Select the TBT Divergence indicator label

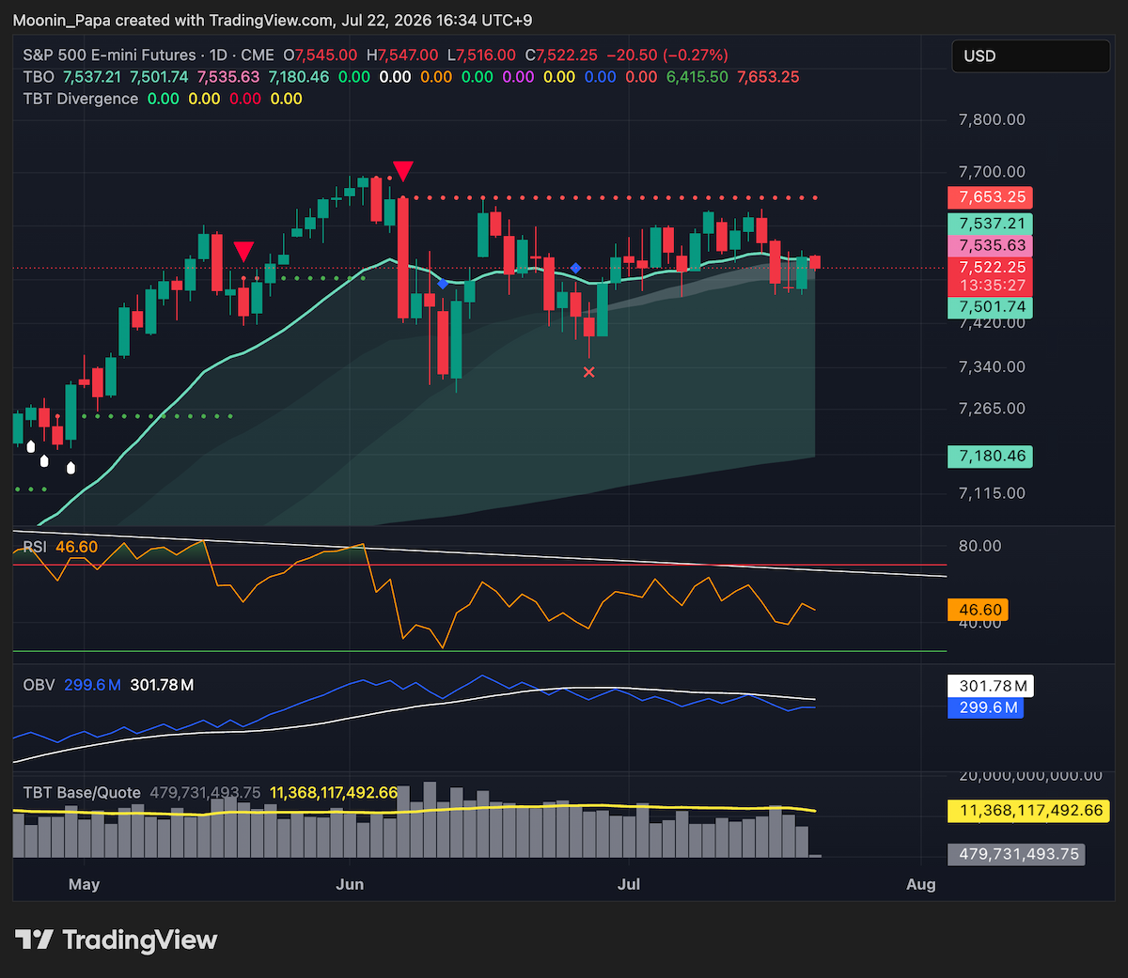80,99
